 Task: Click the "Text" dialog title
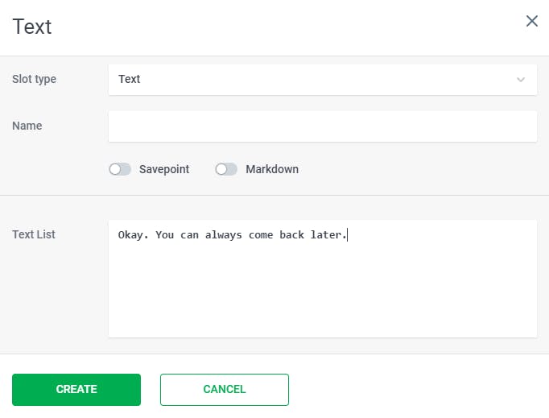pyautogui.click(x=32, y=26)
